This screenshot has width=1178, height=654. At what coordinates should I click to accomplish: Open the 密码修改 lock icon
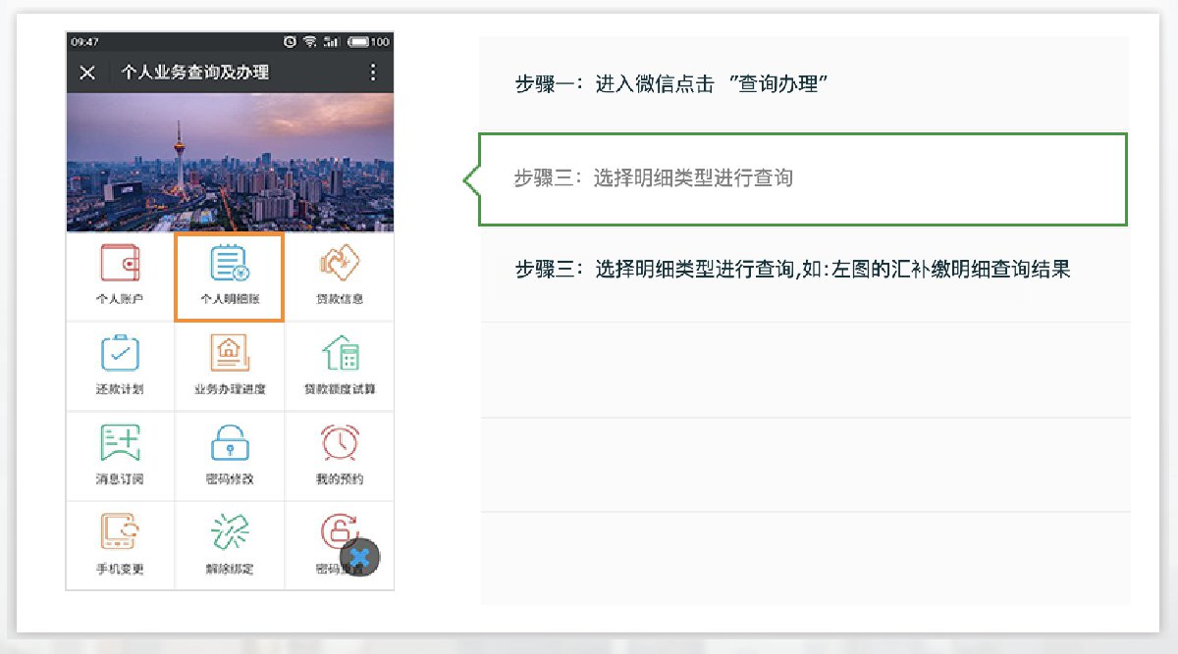[230, 445]
